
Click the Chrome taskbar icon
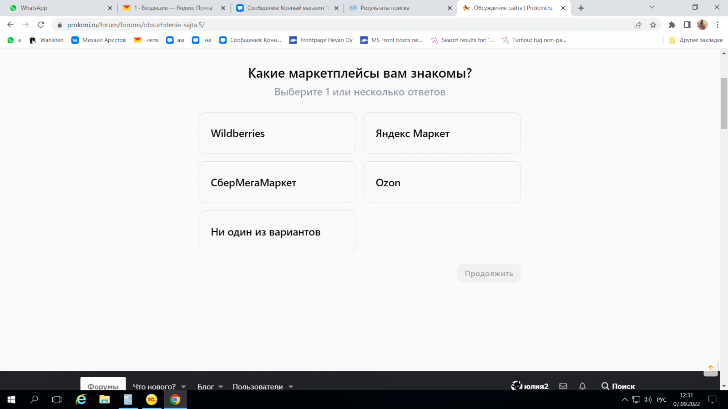[x=175, y=399]
